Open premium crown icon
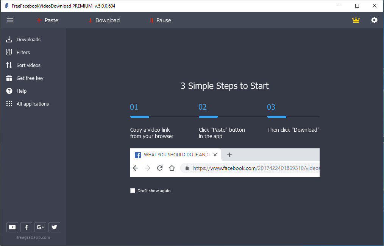 pyautogui.click(x=356, y=20)
